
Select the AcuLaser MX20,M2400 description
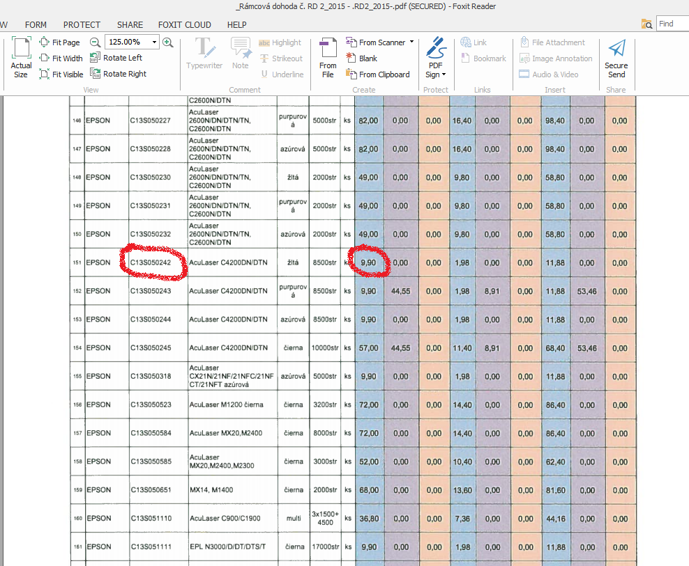226,433
